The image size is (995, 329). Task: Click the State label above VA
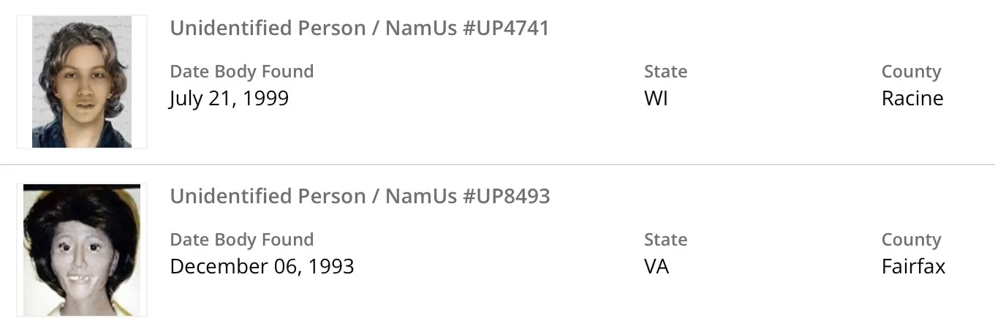665,240
